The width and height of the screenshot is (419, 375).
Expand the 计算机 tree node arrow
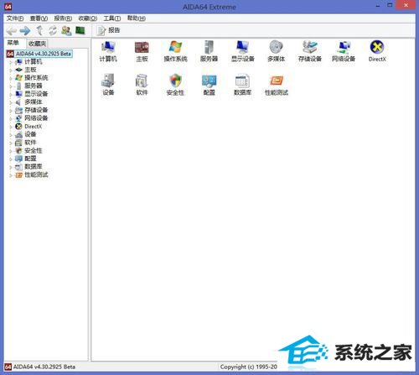point(11,62)
